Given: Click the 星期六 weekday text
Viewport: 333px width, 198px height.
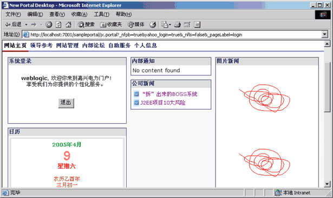Looking at the screenshot, I should click(x=67, y=166).
